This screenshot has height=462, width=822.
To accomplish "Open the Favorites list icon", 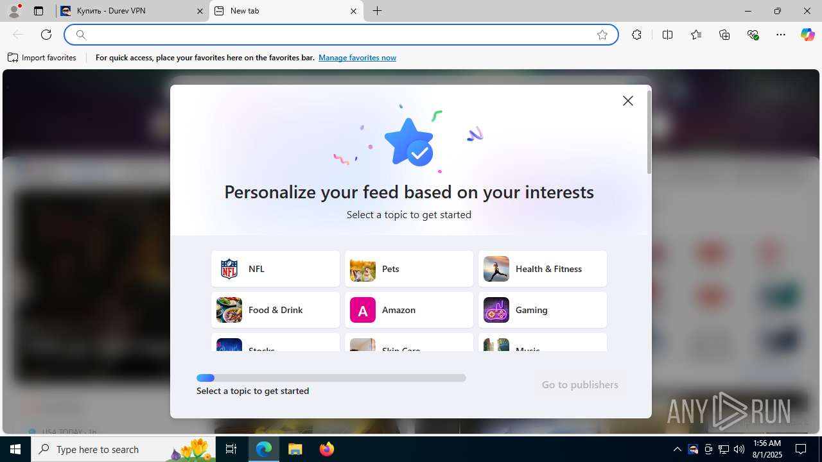I will pyautogui.click(x=696, y=35).
